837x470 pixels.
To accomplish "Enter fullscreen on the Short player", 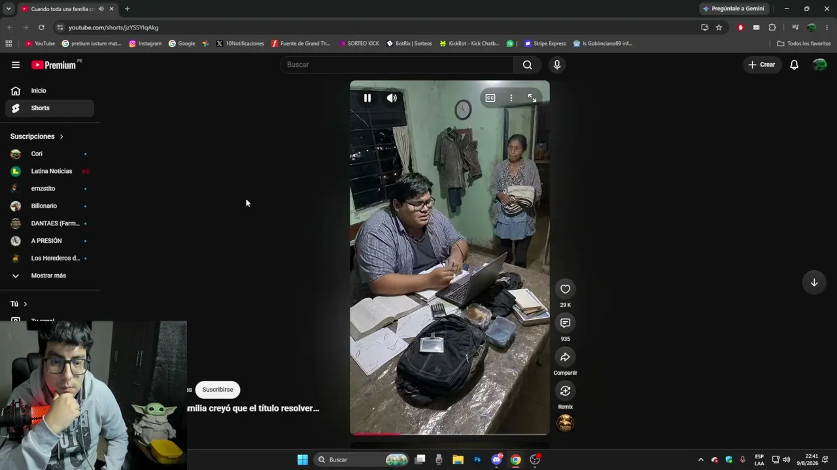I will pyautogui.click(x=532, y=98).
